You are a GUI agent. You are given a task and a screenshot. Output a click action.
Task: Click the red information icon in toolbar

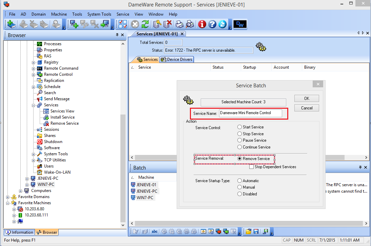click(202, 24)
